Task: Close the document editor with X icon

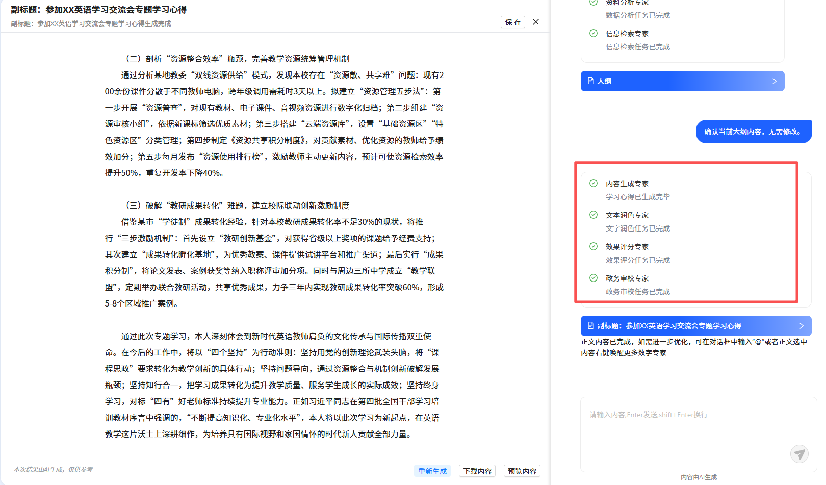Action: click(536, 22)
